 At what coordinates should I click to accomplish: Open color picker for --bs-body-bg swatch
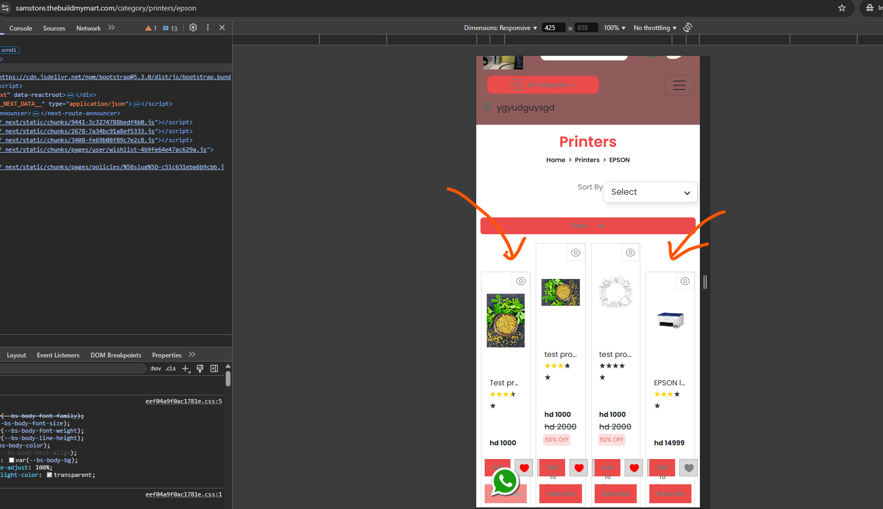pyautogui.click(x=12, y=461)
